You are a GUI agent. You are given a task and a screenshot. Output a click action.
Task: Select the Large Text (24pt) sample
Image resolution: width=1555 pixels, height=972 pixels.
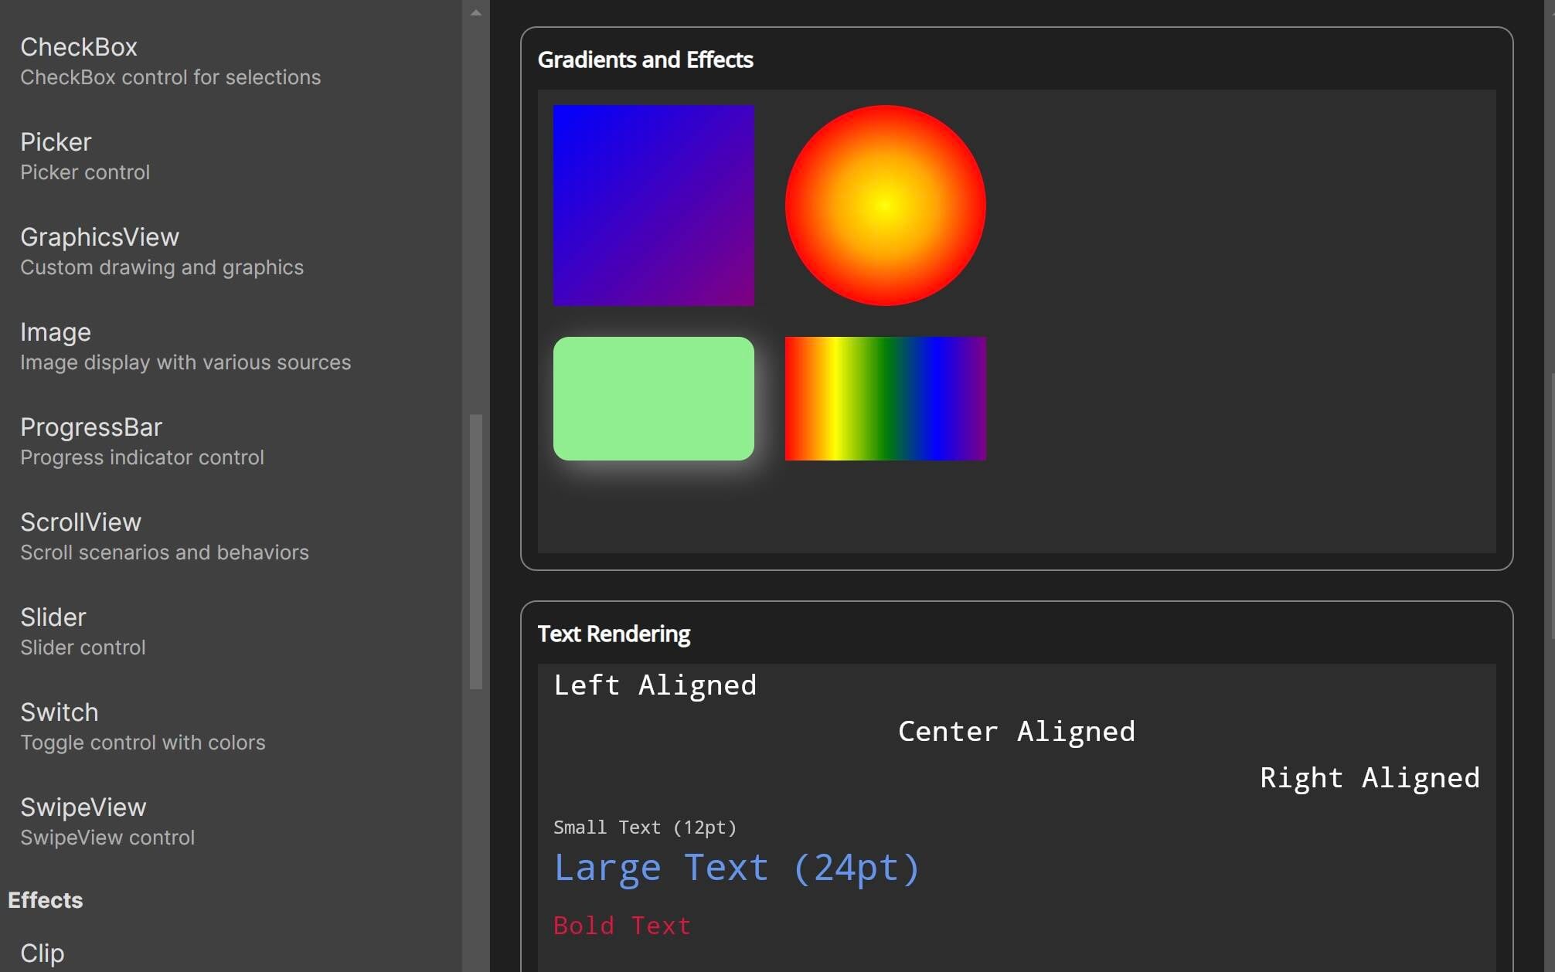(x=737, y=867)
